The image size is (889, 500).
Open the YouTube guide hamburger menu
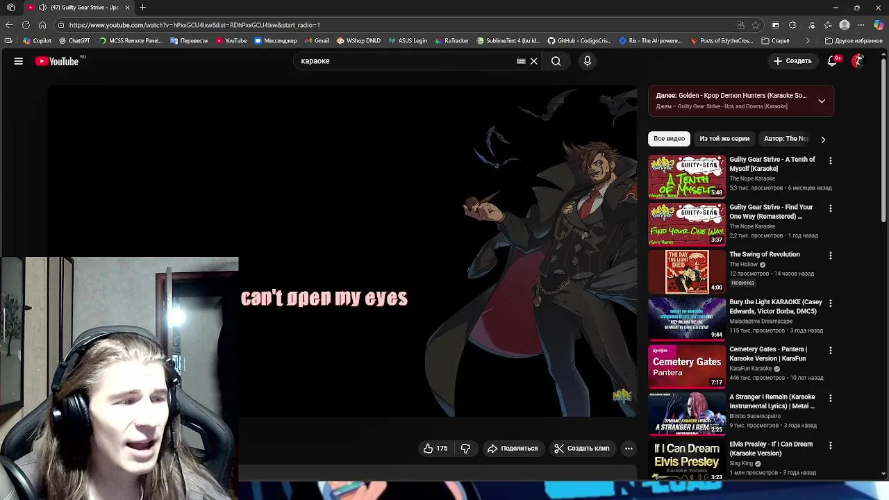click(x=19, y=61)
